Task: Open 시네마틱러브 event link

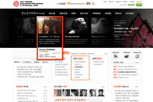Action: click(x=79, y=67)
